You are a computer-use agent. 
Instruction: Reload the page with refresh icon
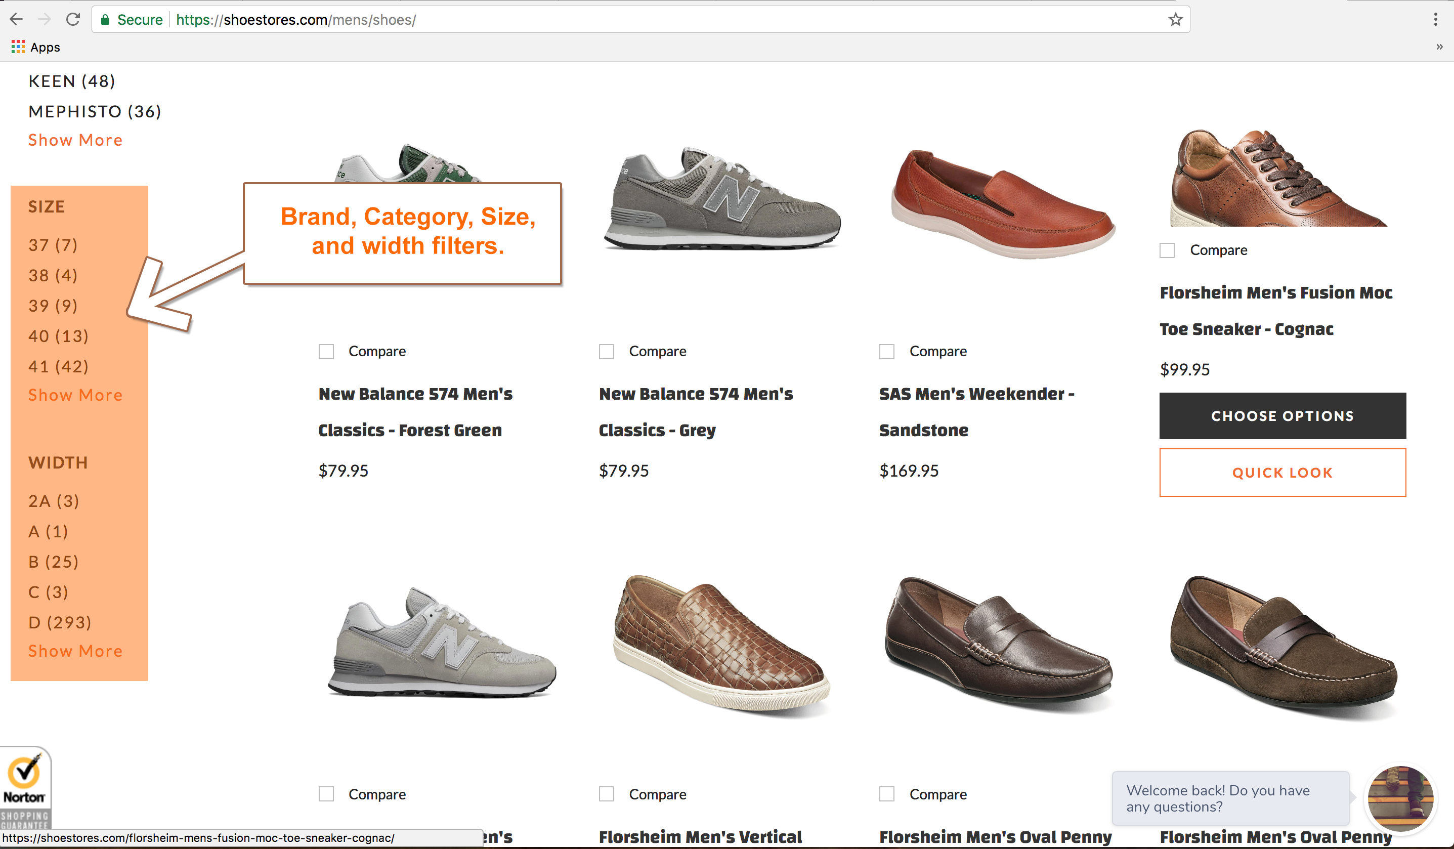(x=73, y=20)
